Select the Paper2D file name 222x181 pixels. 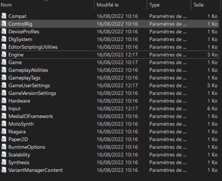point(18,139)
